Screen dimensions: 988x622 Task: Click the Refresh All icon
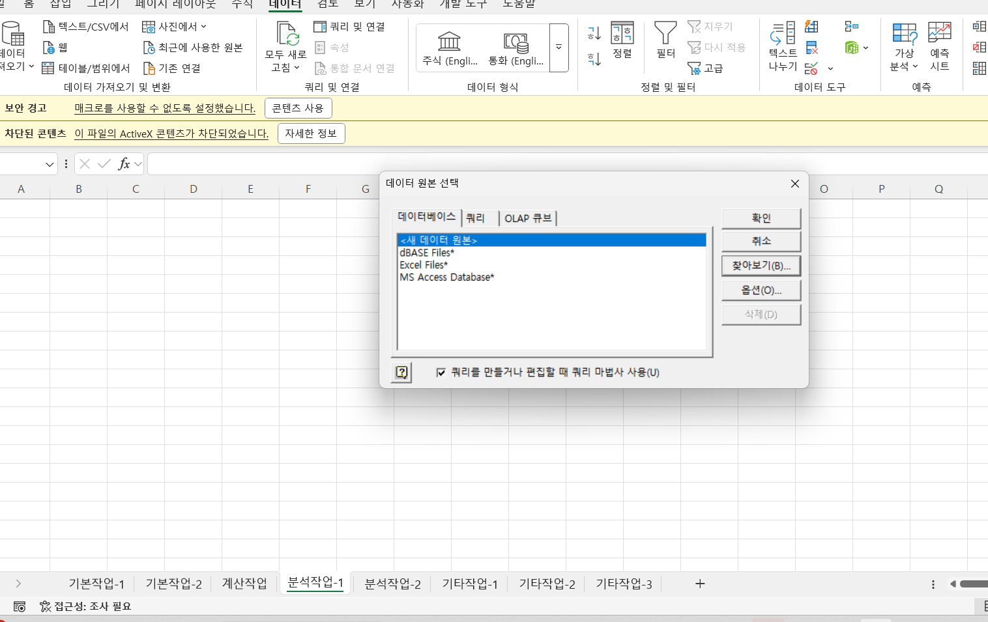point(287,33)
